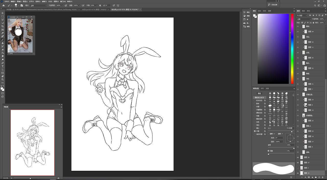Select the Move tool in the toolbox
The image size is (327, 180).
tap(3, 13)
